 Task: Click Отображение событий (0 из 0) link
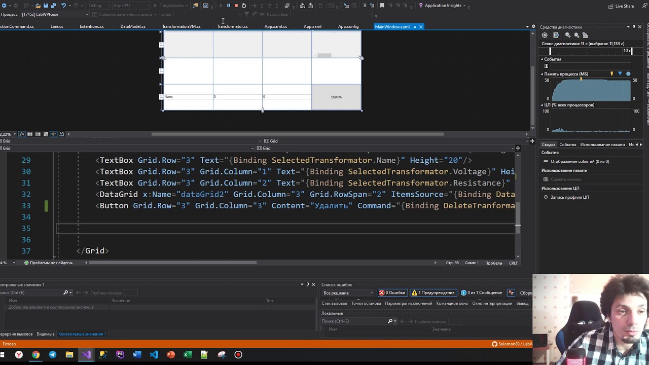coord(580,162)
